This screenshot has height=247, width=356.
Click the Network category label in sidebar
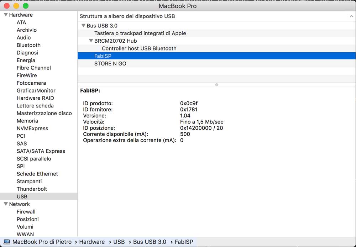coord(19,204)
